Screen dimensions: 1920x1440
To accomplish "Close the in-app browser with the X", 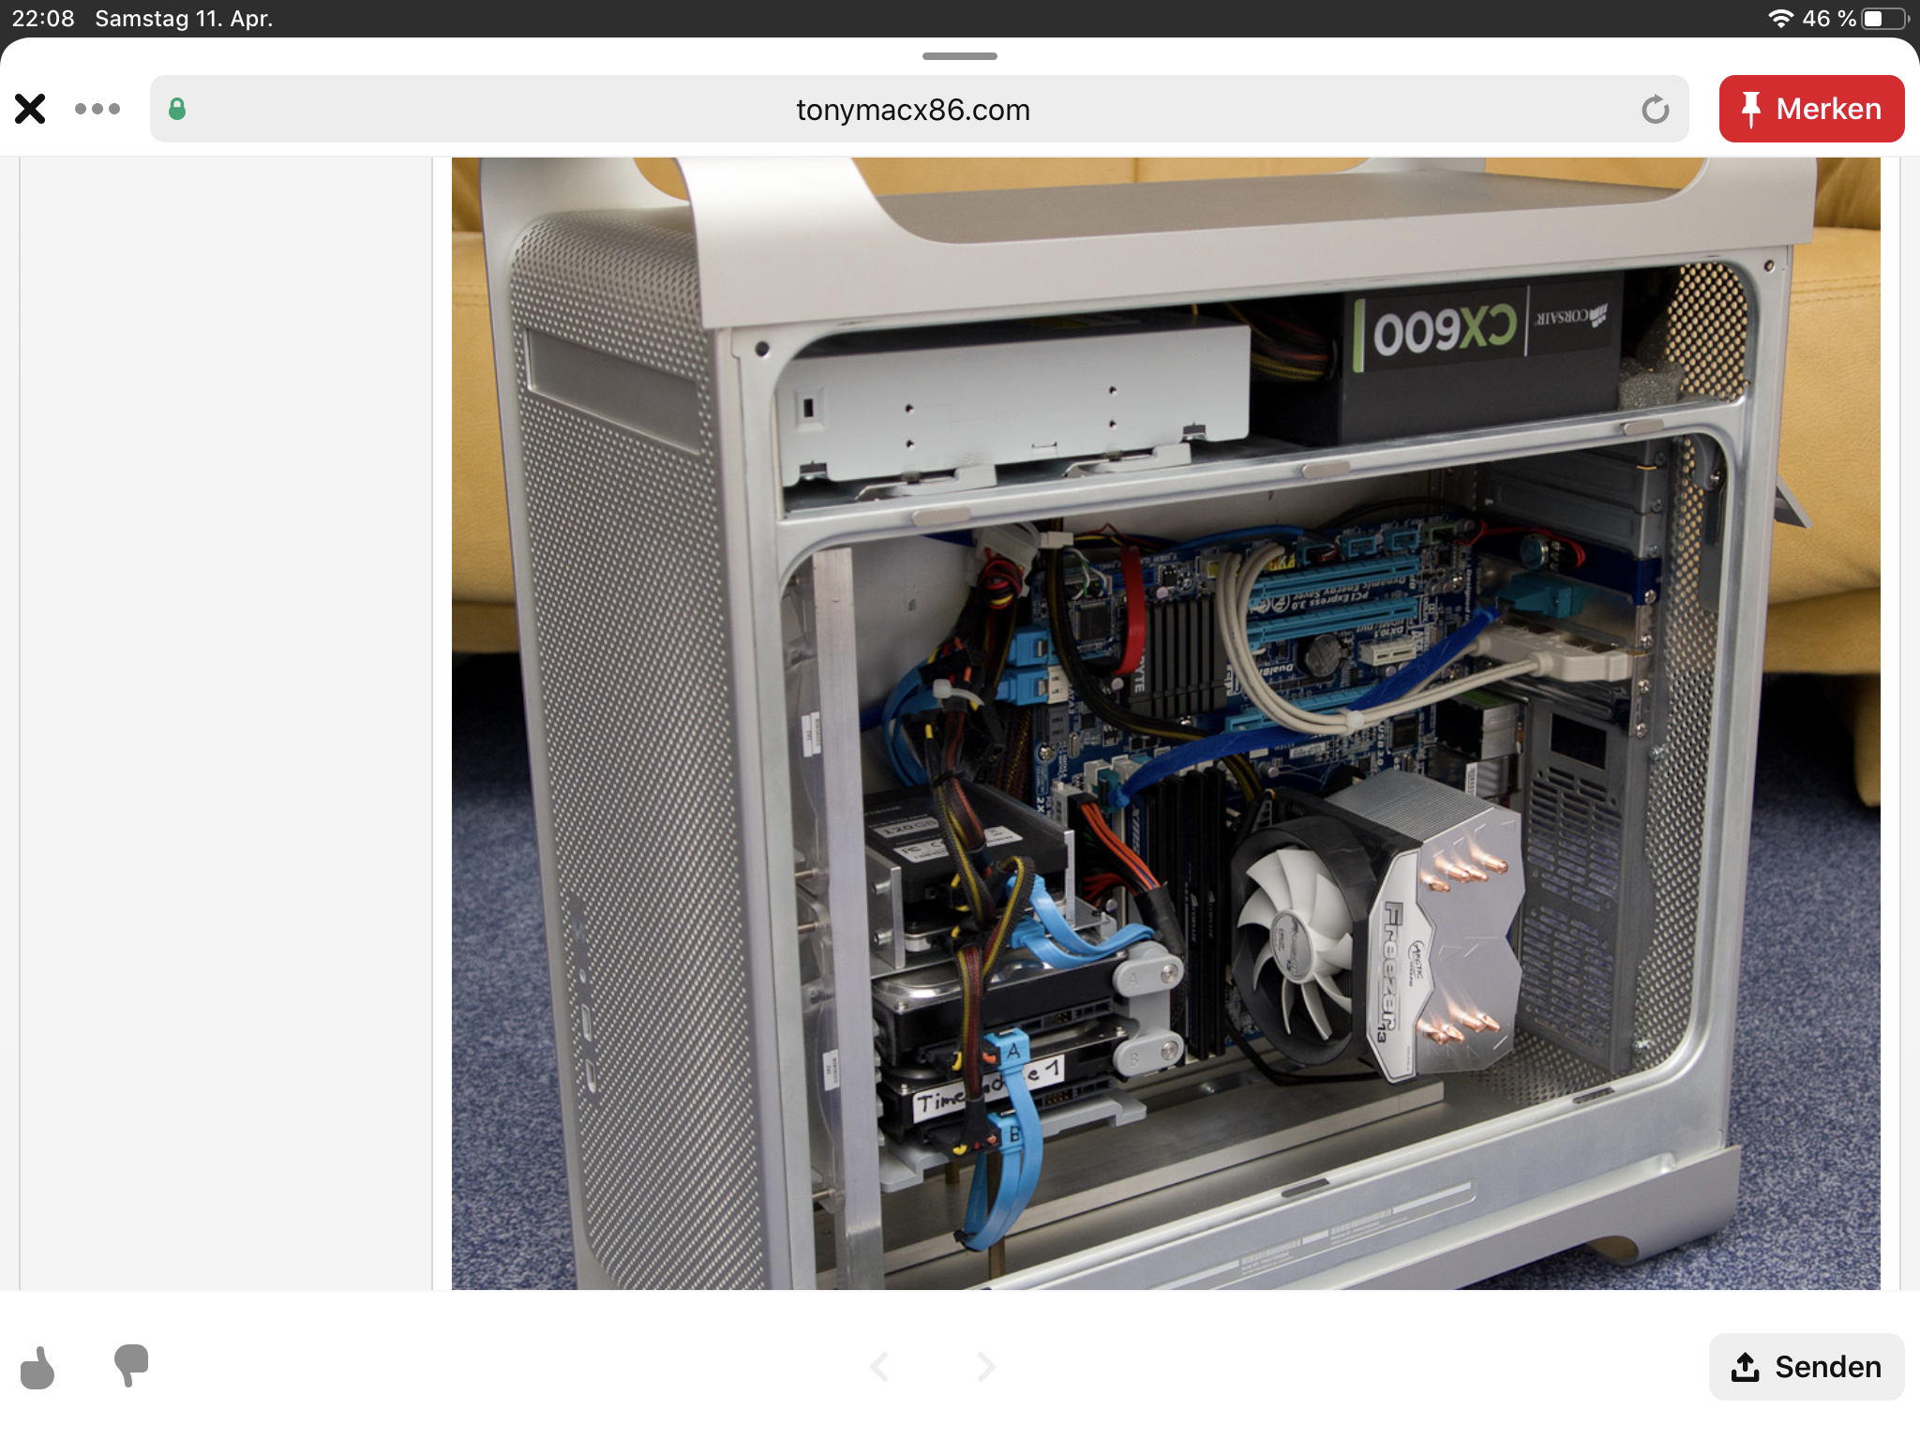I will 30,109.
